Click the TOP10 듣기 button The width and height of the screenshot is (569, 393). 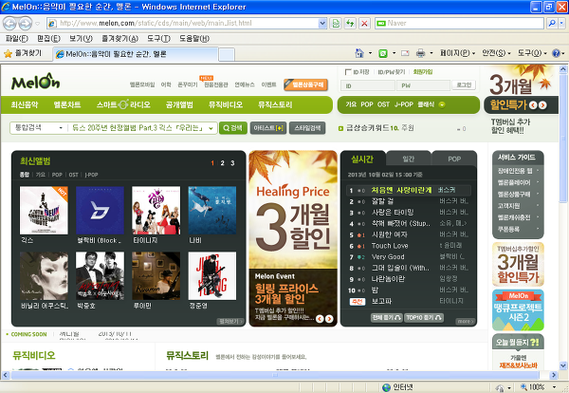[x=424, y=317]
